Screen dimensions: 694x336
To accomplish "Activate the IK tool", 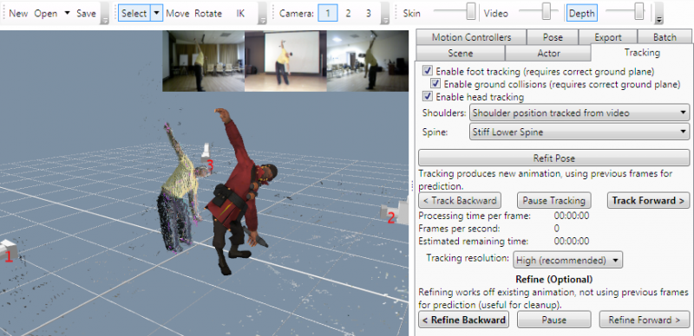I will [240, 13].
